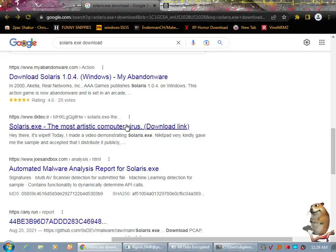Launch Internet Explorer from the taskbar
The image size is (336, 252).
(x=26, y=247)
